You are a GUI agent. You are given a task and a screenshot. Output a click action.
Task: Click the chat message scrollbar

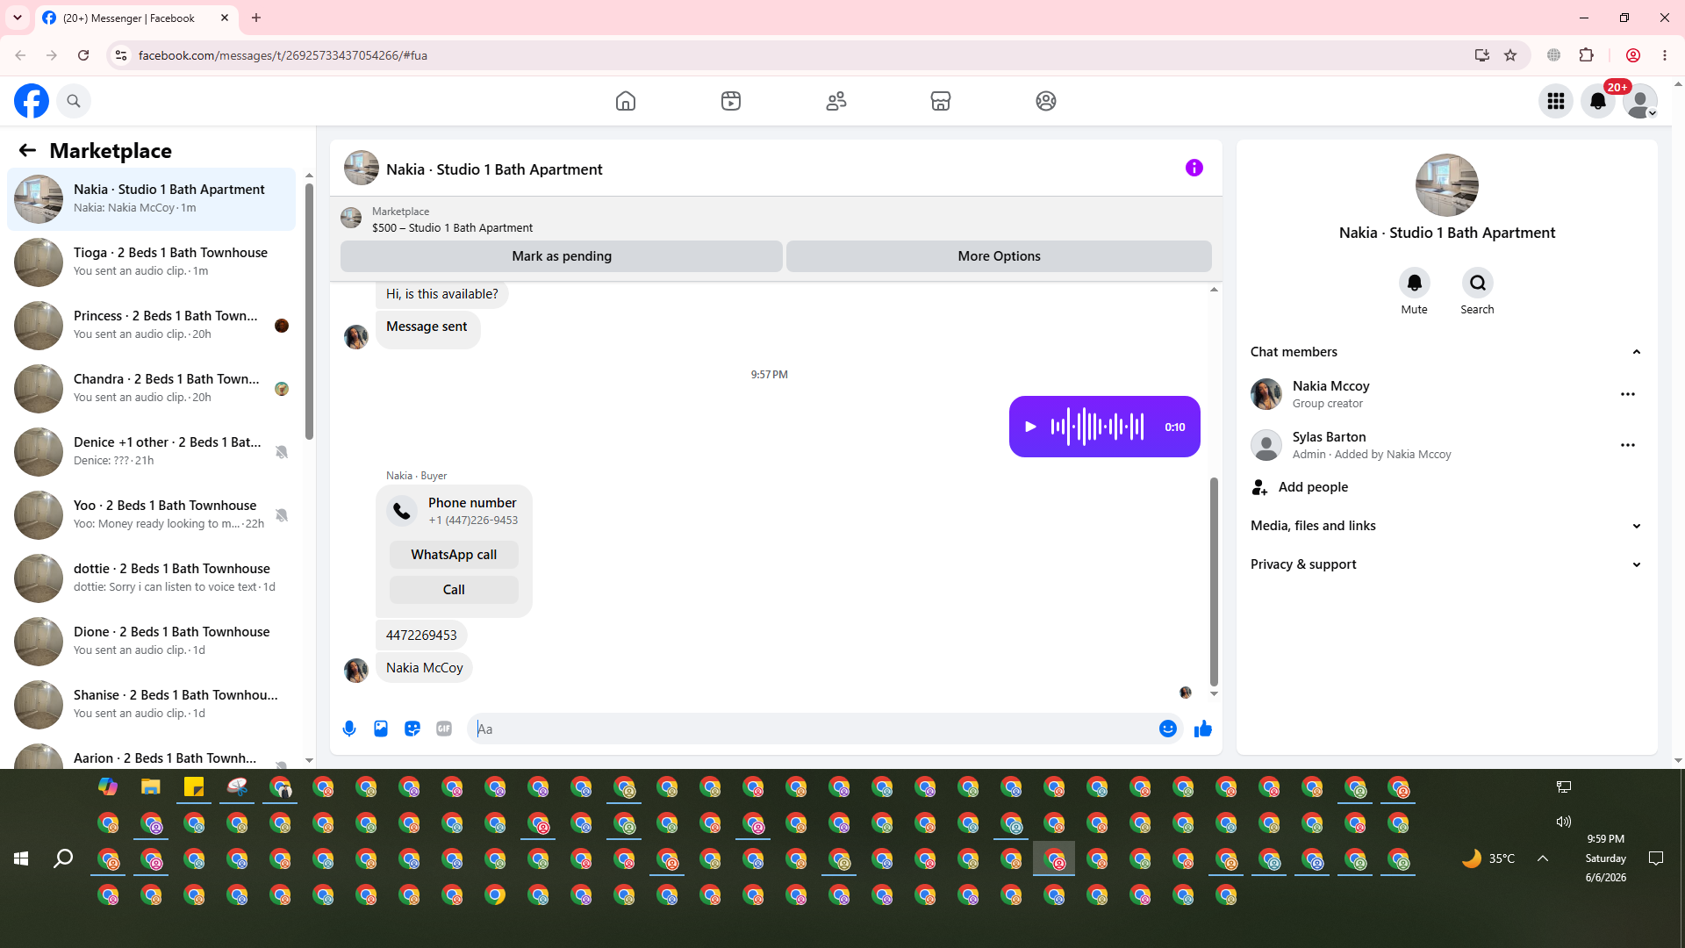pos(1214,581)
